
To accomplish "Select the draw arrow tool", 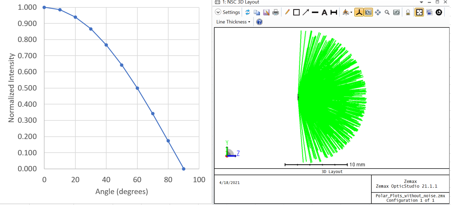I will point(306,12).
